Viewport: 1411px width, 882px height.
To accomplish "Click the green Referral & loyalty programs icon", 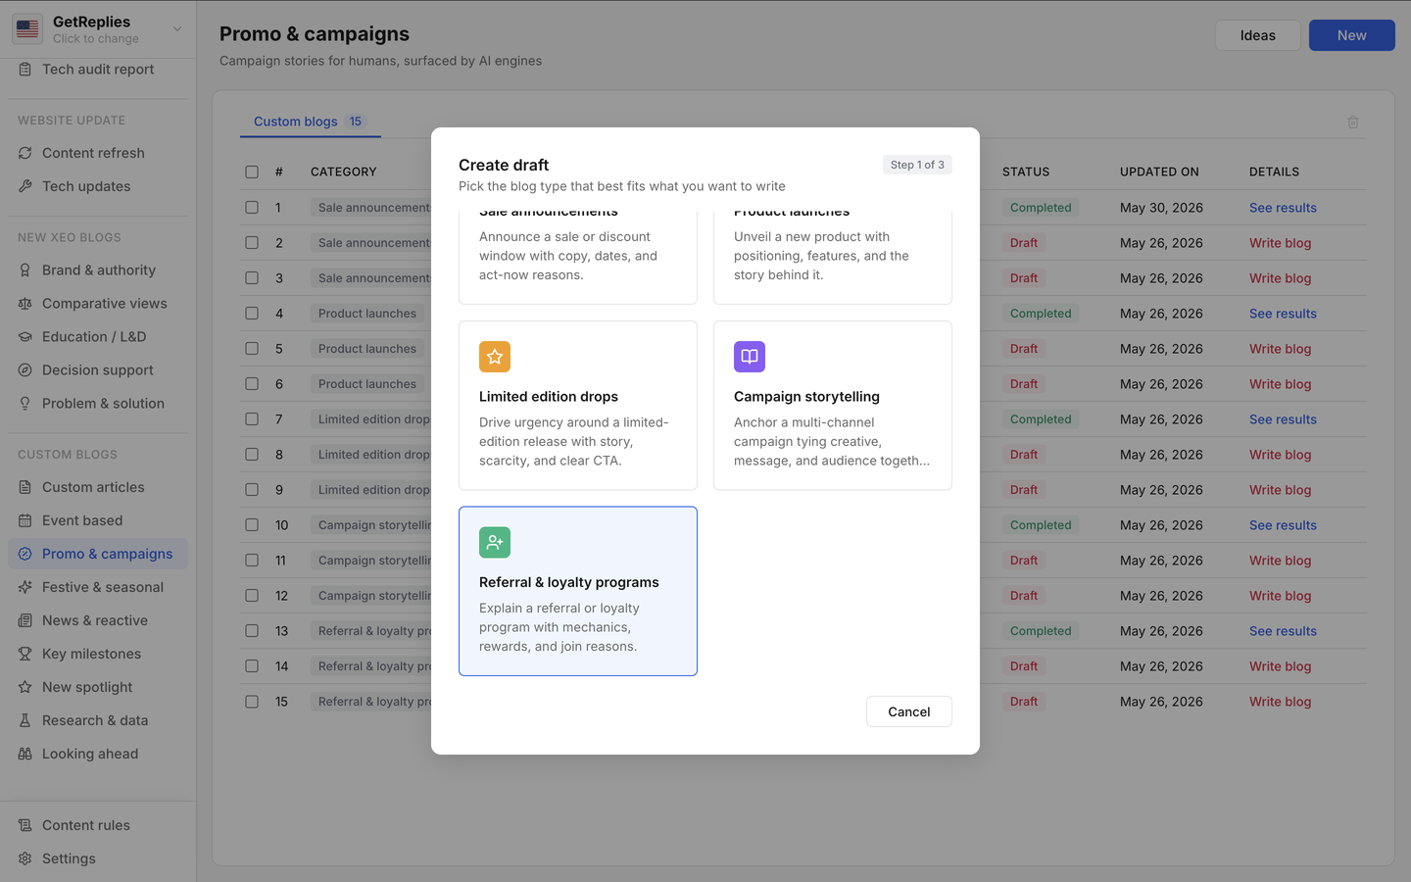I will point(495,542).
